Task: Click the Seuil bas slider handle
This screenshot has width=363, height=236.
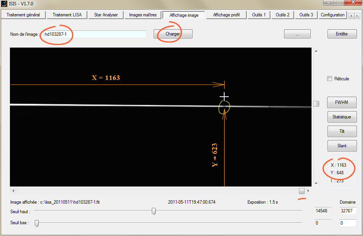Action: pos(37,223)
